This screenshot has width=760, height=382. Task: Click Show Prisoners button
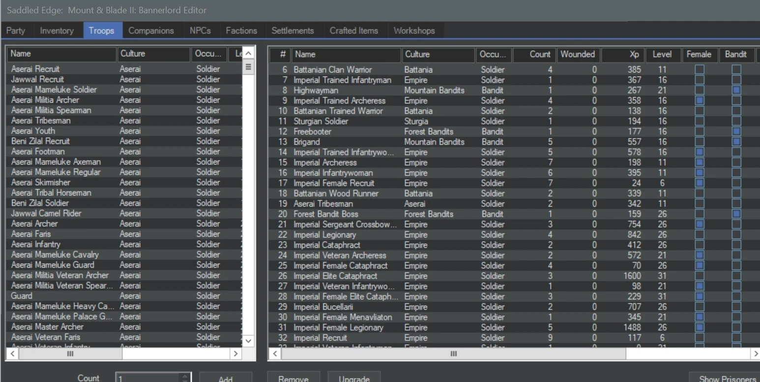pos(725,377)
